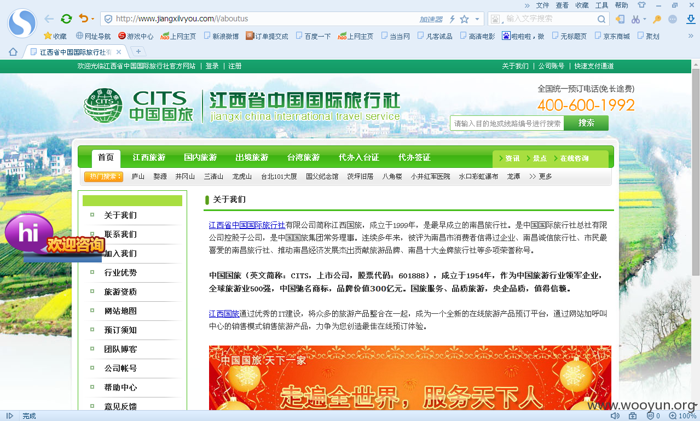This screenshot has height=421, width=700.
Task: Click the round message bubble toolbar icon
Action: (x=673, y=19)
